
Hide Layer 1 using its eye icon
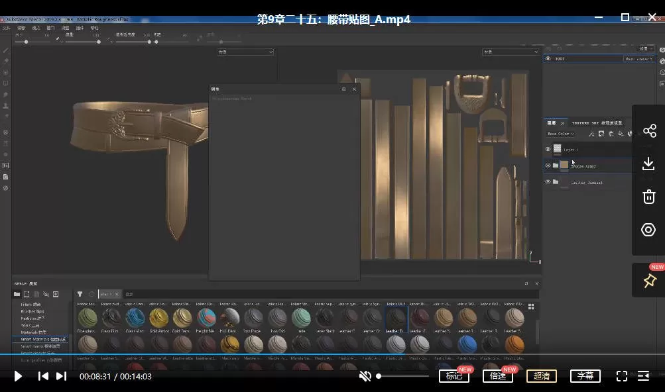548,150
